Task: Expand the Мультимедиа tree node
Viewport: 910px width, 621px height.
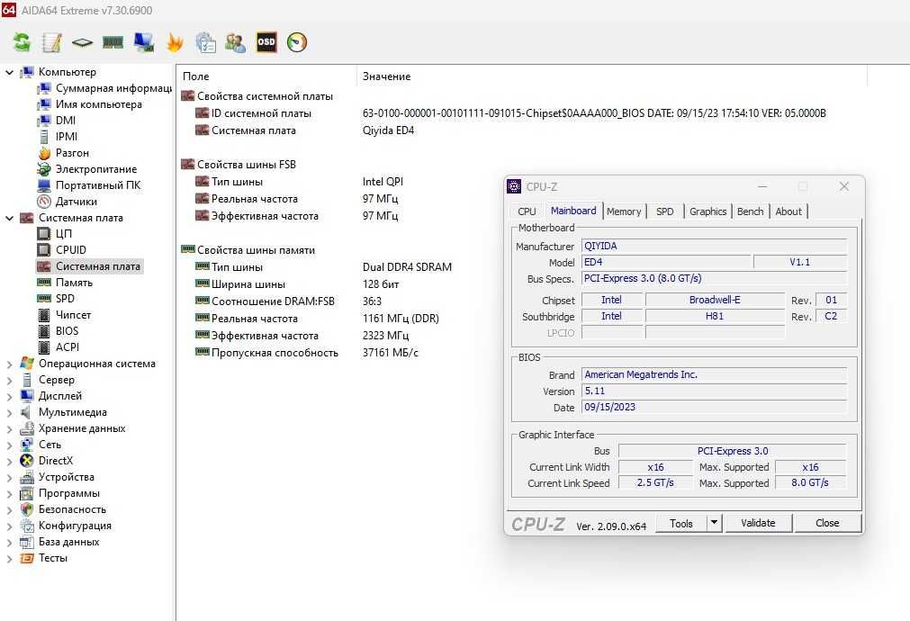Action: click(x=9, y=412)
